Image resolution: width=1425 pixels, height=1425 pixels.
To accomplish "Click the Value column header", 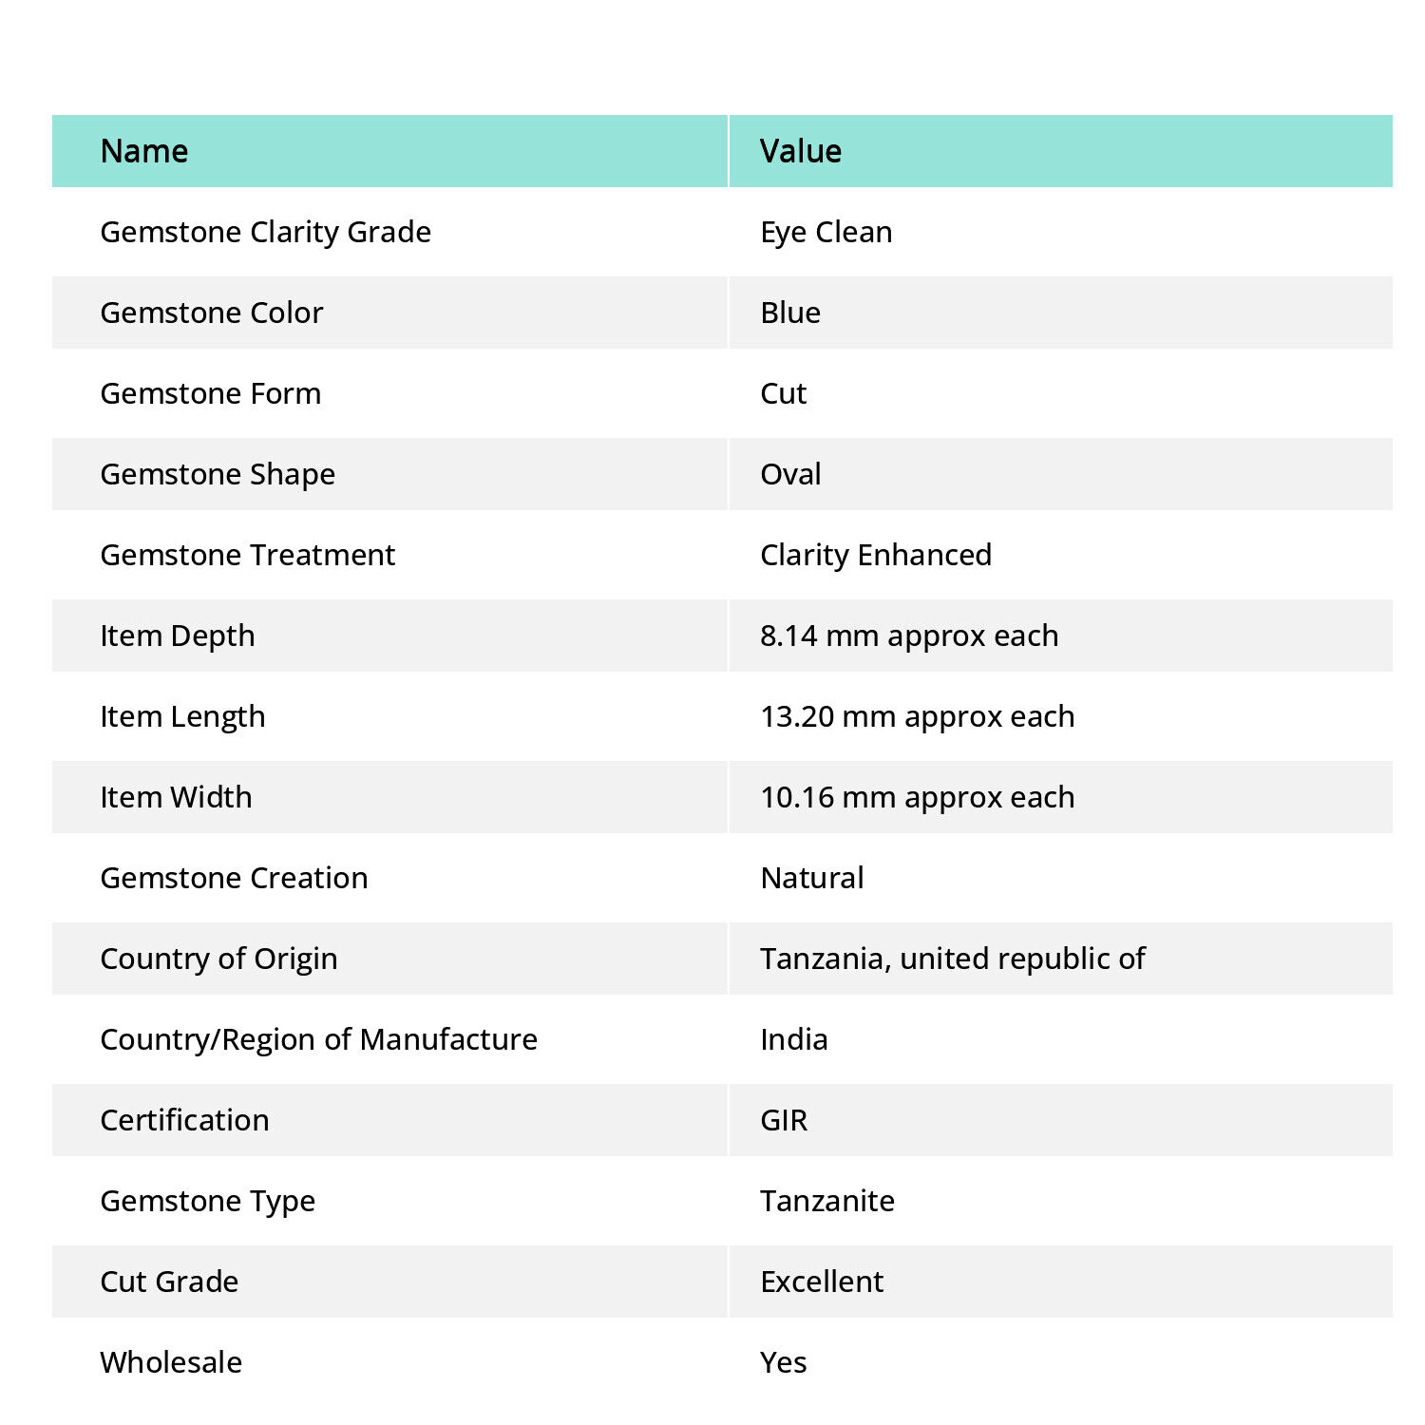I will [x=801, y=151].
